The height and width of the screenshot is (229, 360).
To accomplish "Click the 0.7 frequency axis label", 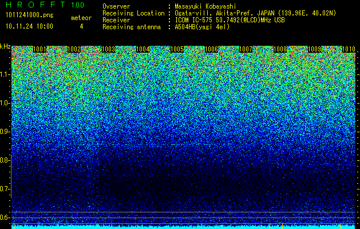I will (x=4, y=189).
